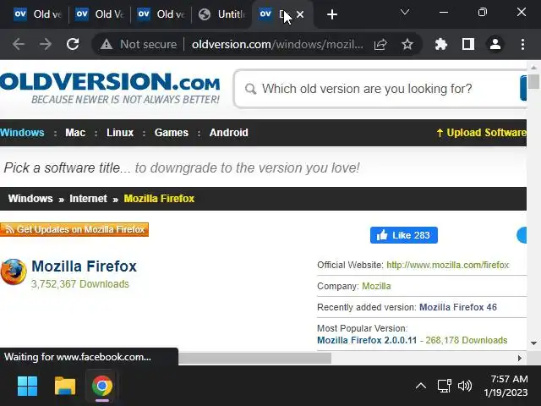Viewport: 541px width, 406px height.
Task: Open the Extensions puzzle icon
Action: (441, 44)
